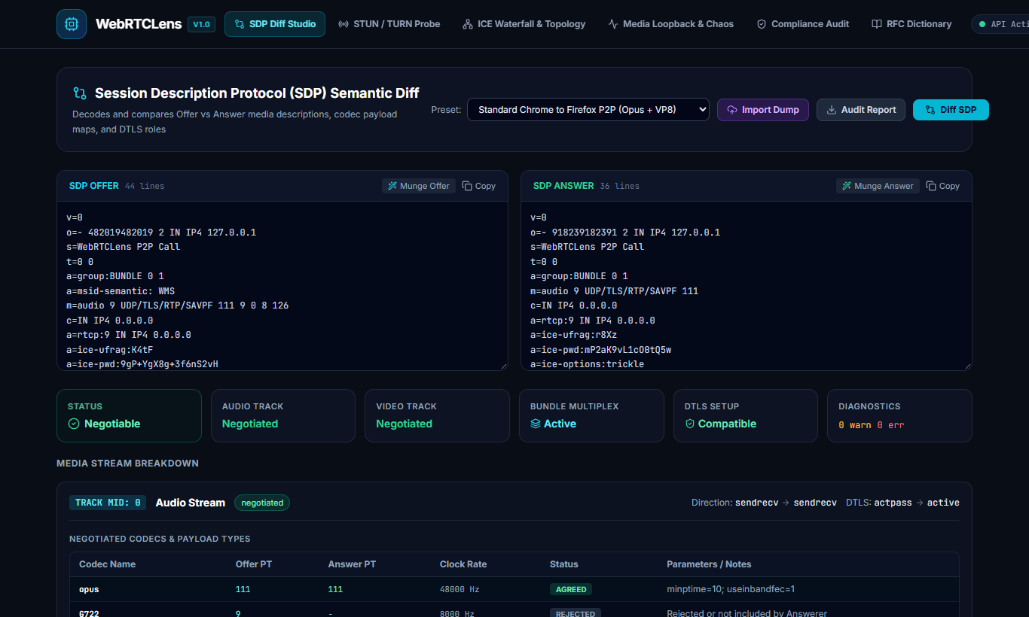
Task: Open the Compliance Audit tab
Action: pyautogui.click(x=802, y=24)
